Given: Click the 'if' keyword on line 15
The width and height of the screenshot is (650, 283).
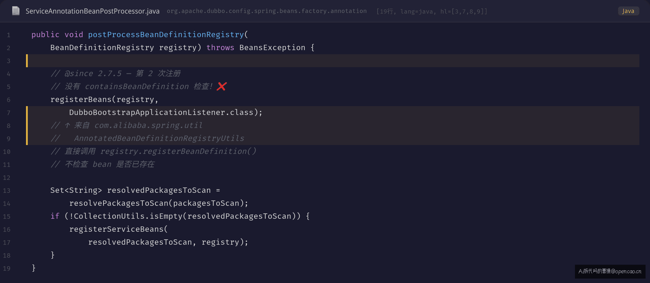Looking at the screenshot, I should [x=55, y=216].
